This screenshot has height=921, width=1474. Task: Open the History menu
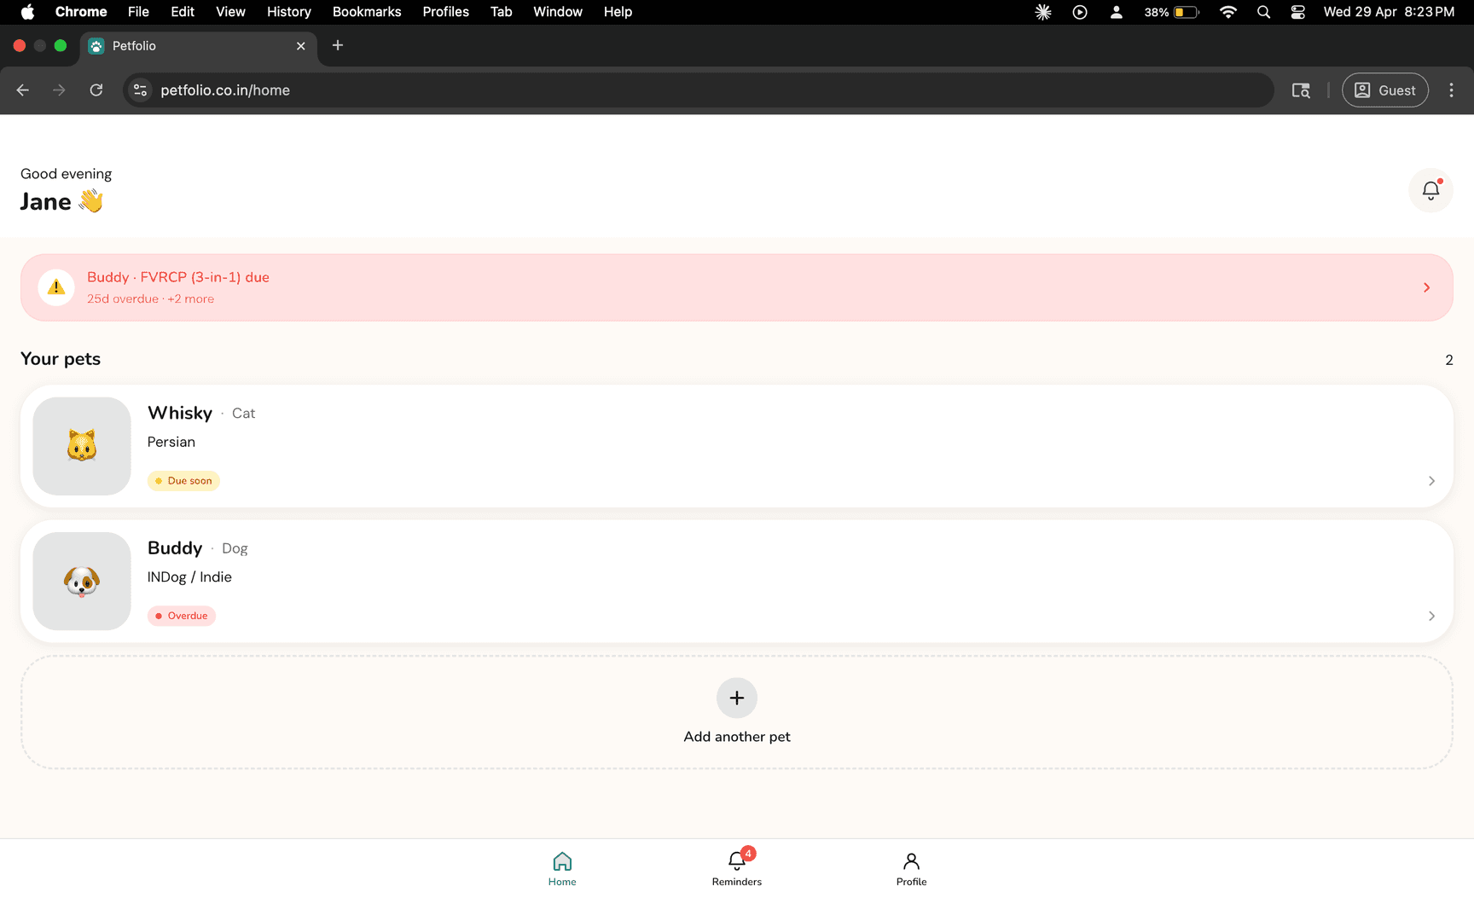pos(288,12)
